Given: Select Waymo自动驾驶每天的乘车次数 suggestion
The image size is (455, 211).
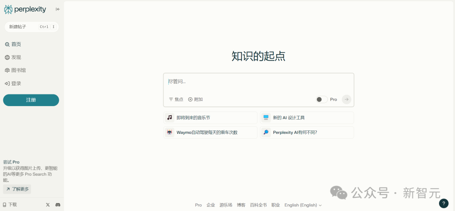Looking at the screenshot, I should [210, 133].
